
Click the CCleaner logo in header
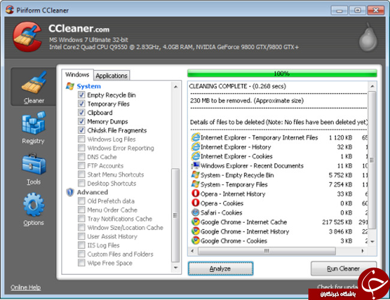27,37
